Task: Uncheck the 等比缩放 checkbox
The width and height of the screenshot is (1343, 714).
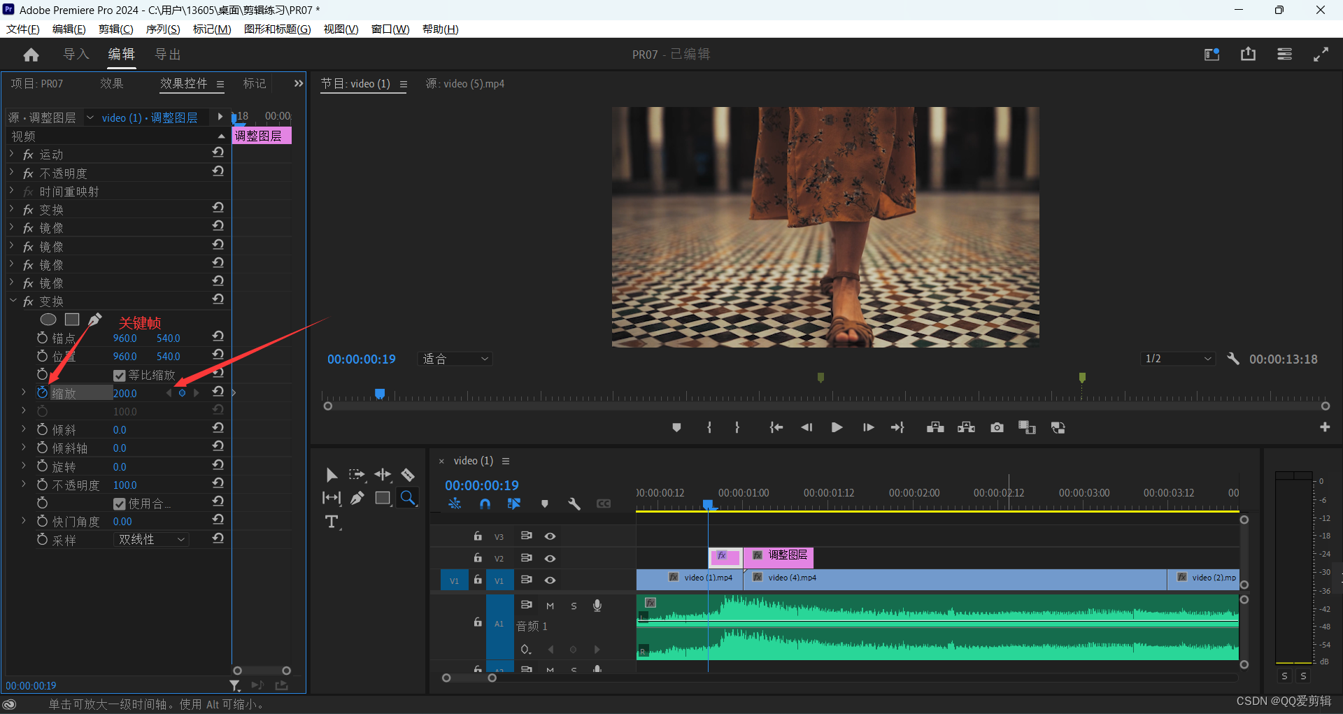Action: tap(120, 376)
